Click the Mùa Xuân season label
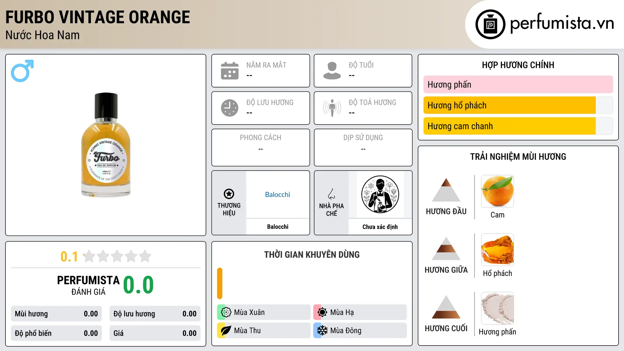This screenshot has height=351, width=624. (249, 312)
